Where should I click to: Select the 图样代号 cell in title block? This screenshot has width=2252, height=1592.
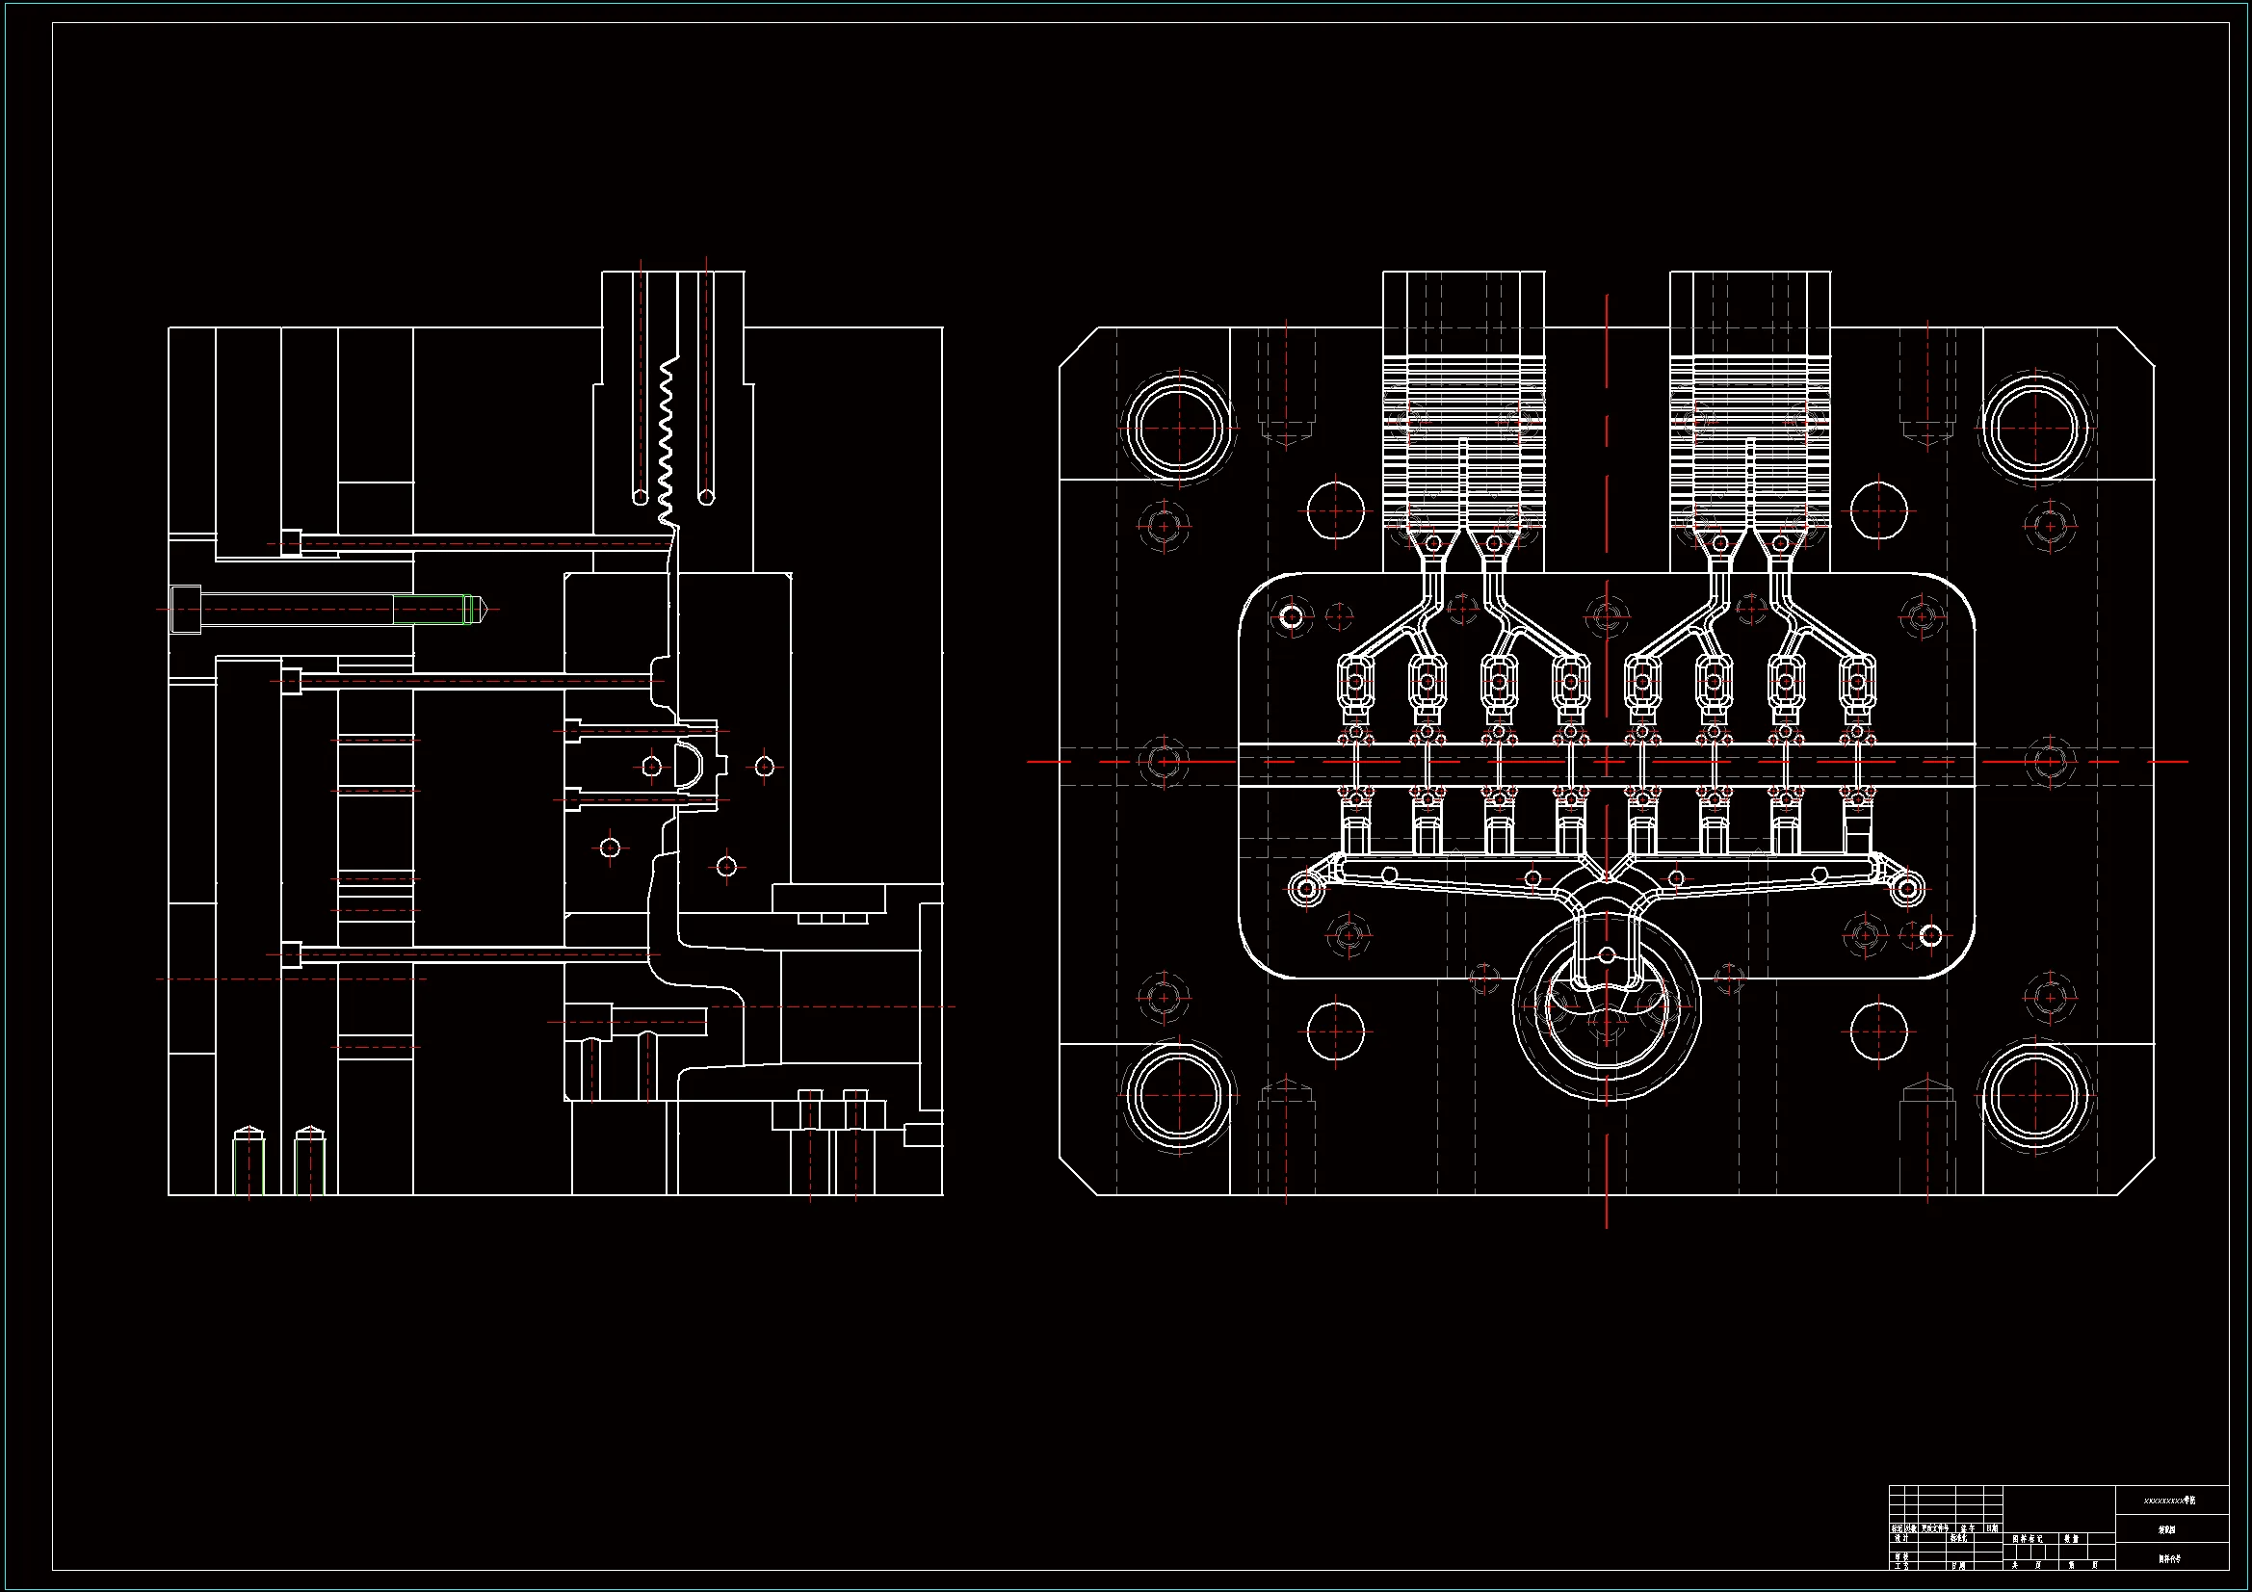2167,1558
